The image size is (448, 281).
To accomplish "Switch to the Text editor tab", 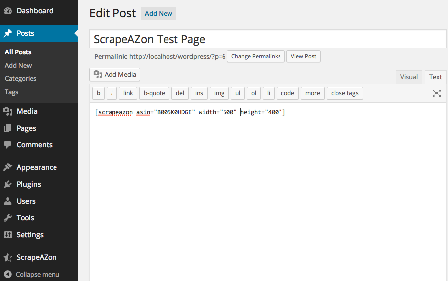I will pyautogui.click(x=435, y=77).
